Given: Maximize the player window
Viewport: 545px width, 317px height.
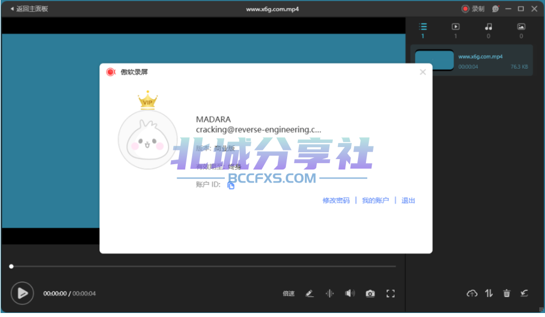Looking at the screenshot, I should pyautogui.click(x=520, y=9).
